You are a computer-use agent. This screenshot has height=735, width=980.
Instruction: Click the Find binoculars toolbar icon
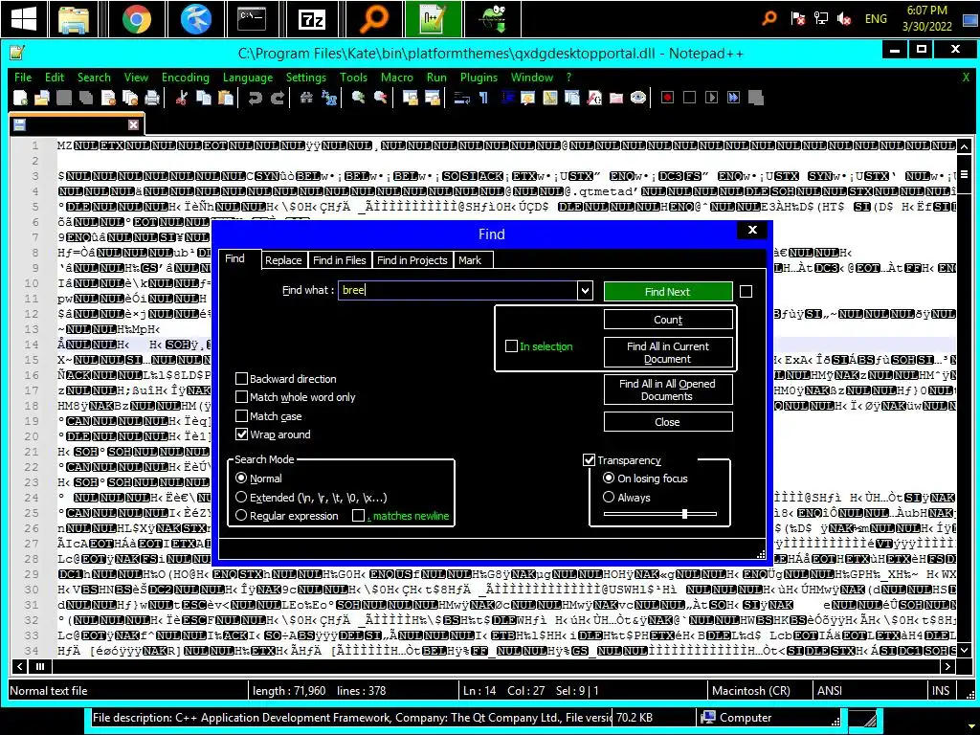click(x=306, y=98)
